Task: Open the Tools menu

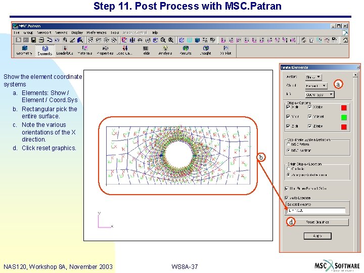Action: [115, 32]
